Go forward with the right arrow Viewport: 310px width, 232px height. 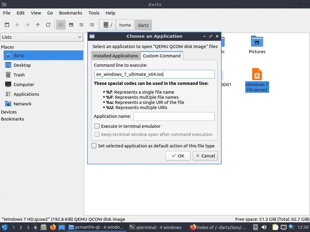pyautogui.click(x=28, y=25)
